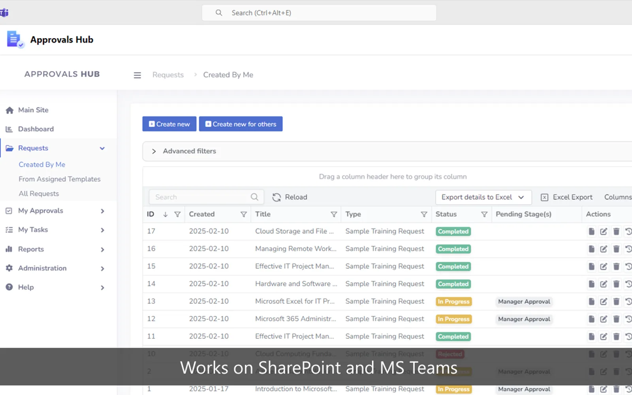Open the Status column filter icon

pos(484,214)
